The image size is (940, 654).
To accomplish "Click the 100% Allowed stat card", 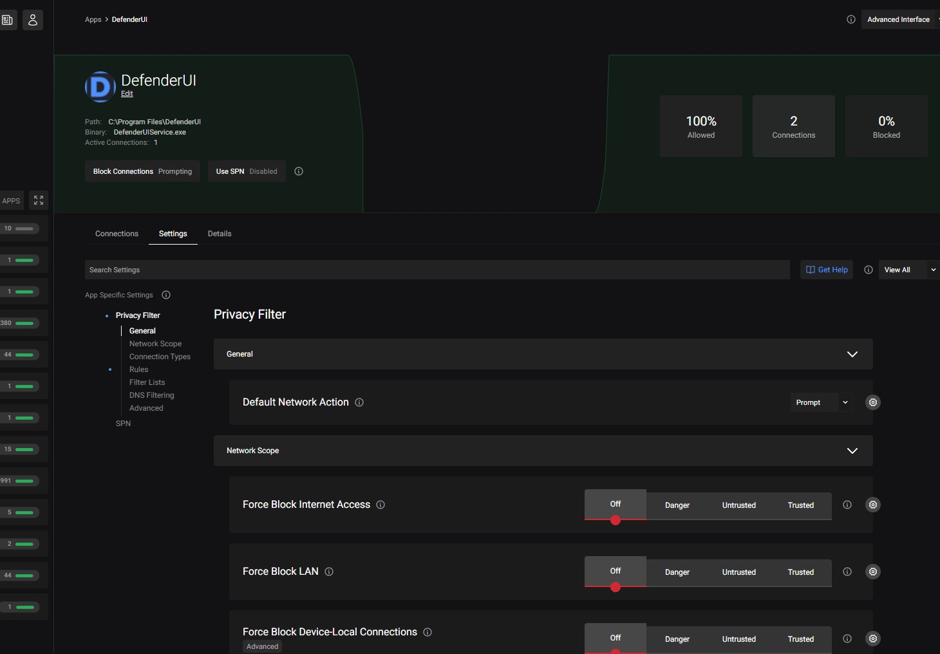I will tap(701, 126).
